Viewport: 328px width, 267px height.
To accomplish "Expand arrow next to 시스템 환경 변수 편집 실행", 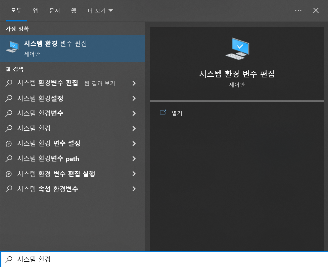I will point(134,174).
